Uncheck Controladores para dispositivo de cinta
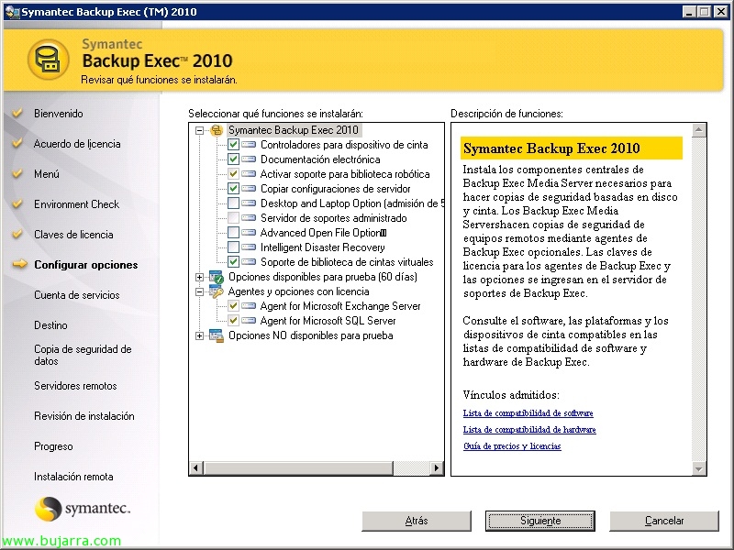Screen dimensions: 734x550 [233, 145]
